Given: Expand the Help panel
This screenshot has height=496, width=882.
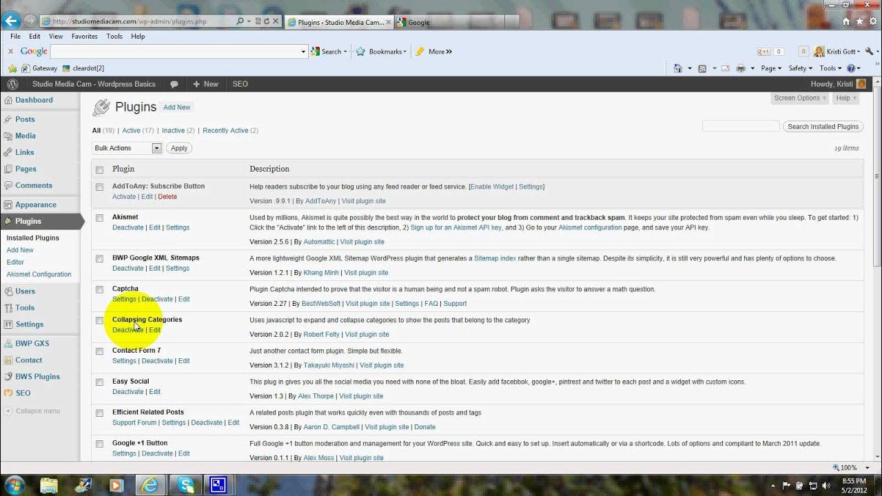Looking at the screenshot, I should point(846,98).
